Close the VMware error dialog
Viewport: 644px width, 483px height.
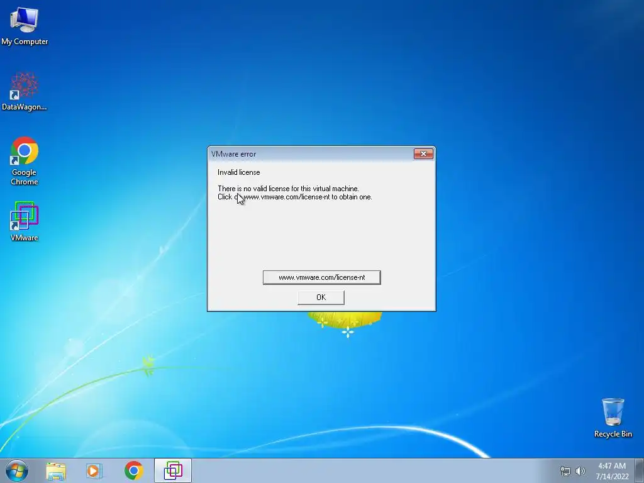(423, 153)
